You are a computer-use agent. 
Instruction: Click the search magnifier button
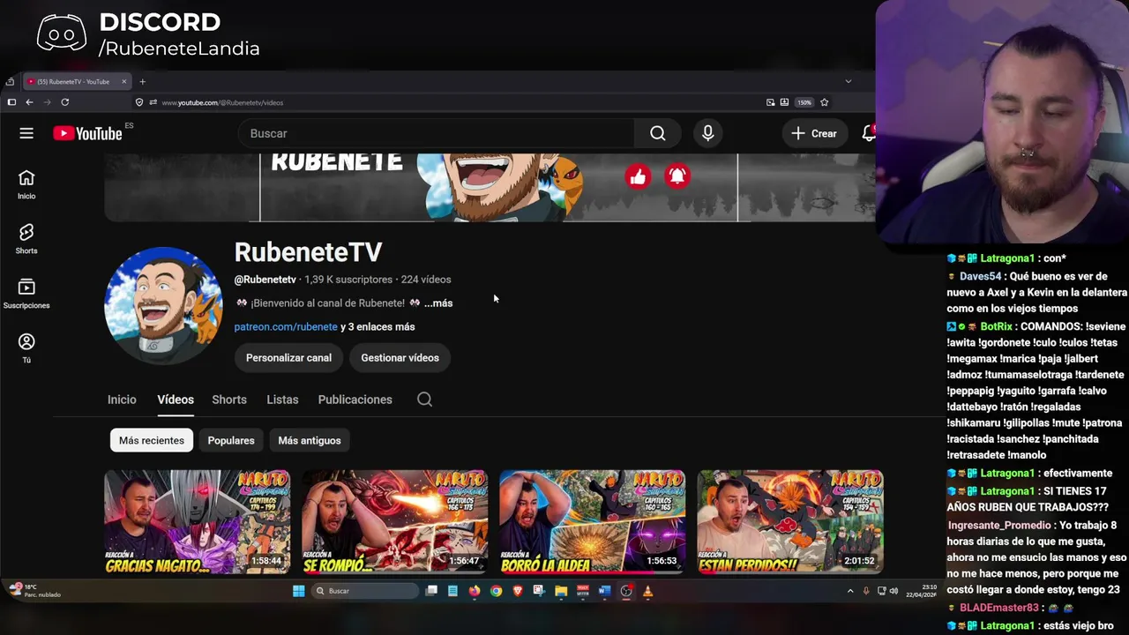(657, 133)
